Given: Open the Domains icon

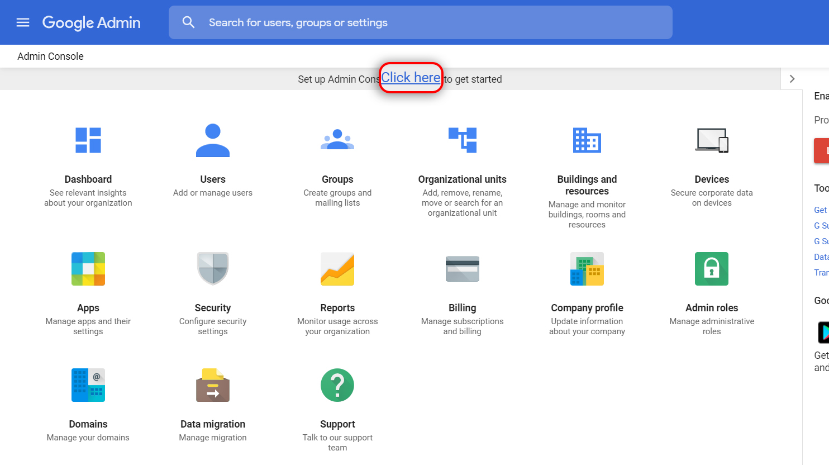Looking at the screenshot, I should (88, 385).
